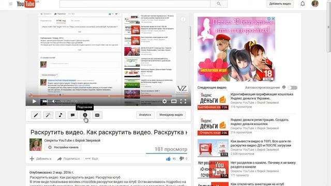Open Как отключить аннотации на ютуб video
Viewport: 331px width, 186px height.
[x=257, y=184]
